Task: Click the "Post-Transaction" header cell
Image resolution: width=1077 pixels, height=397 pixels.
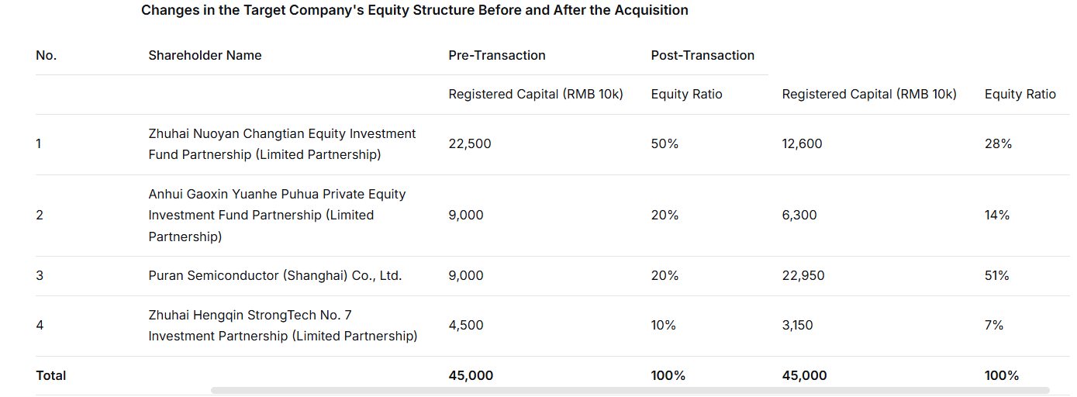Action: 702,55
